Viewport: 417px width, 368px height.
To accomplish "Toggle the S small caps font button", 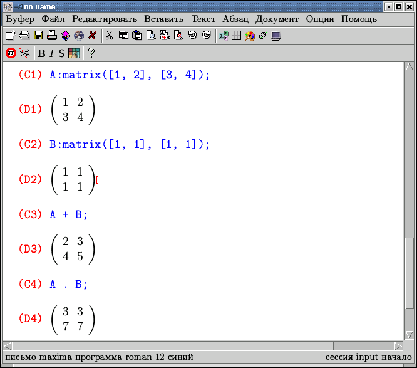I will coord(61,53).
